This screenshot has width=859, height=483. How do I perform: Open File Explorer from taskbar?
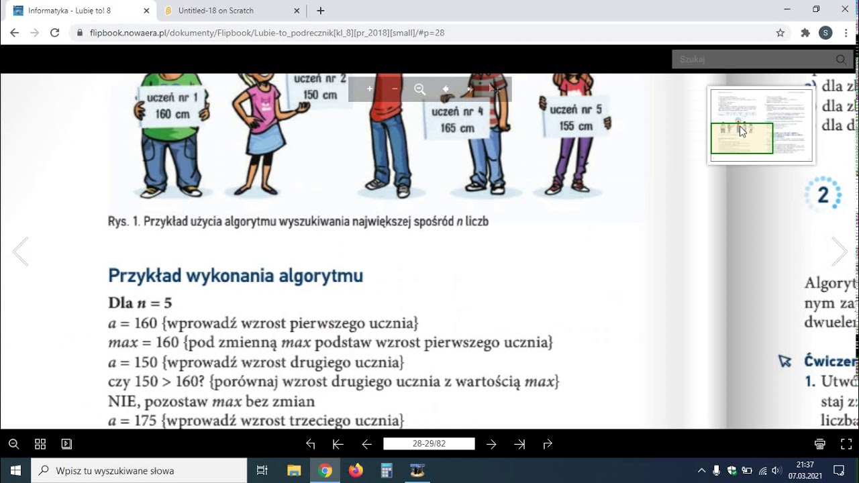[x=294, y=470]
